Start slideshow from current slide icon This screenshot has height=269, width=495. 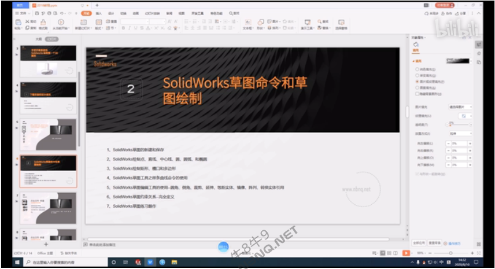[x=61, y=22]
